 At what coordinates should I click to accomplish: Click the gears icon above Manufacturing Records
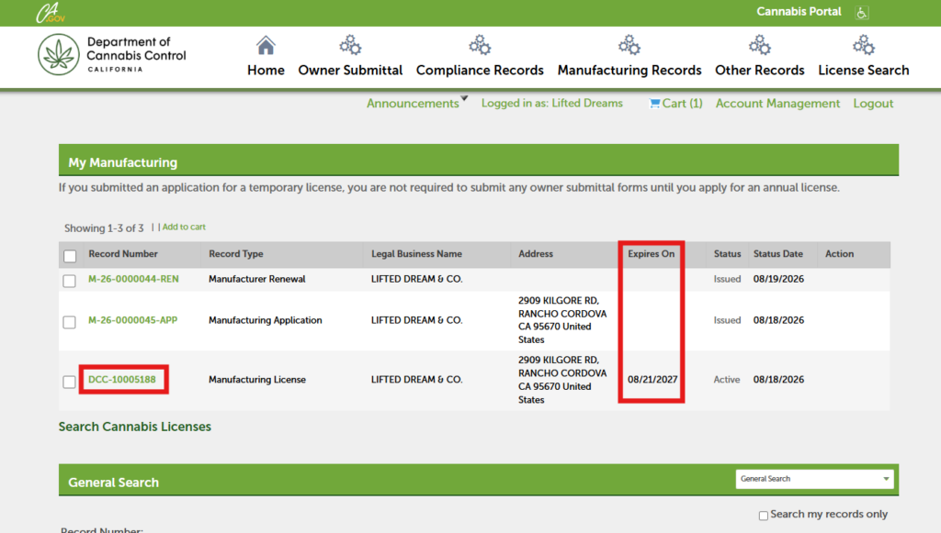point(629,45)
